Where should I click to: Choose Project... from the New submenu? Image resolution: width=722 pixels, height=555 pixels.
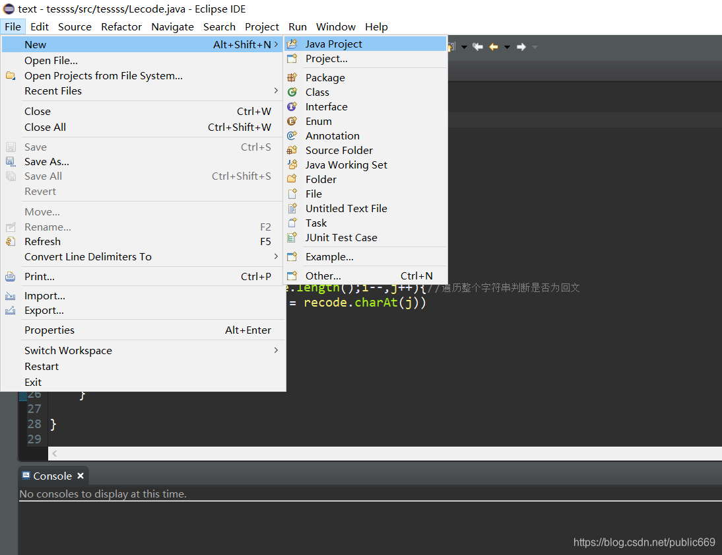[365, 59]
